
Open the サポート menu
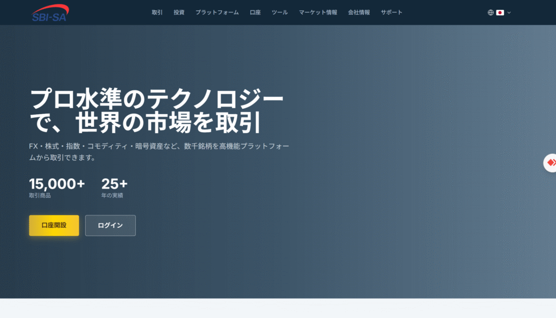tap(391, 13)
